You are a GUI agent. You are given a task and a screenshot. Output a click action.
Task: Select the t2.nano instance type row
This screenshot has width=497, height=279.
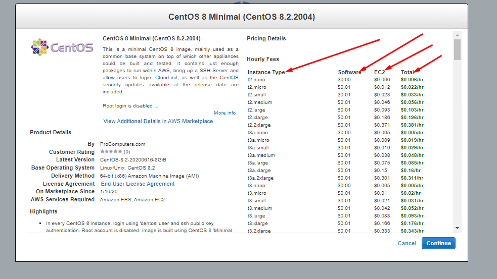pyautogui.click(x=335, y=80)
